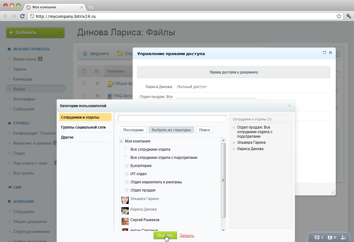Open the Добавить button's dropdown arrow
The image size is (354, 242).
click(x=60, y=33)
